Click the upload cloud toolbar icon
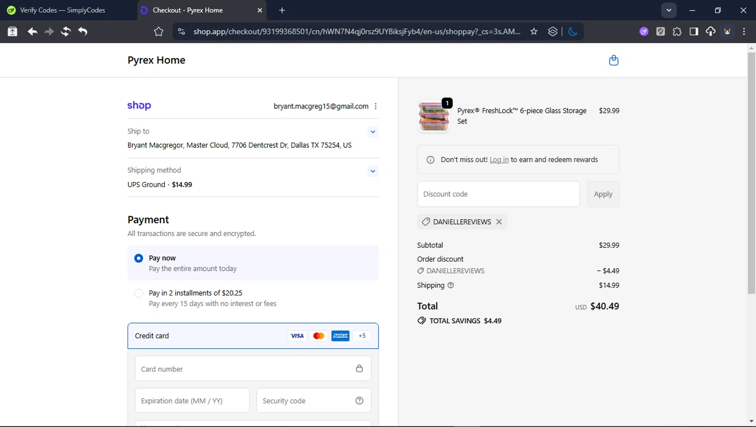This screenshot has width=756, height=427. 710,31
